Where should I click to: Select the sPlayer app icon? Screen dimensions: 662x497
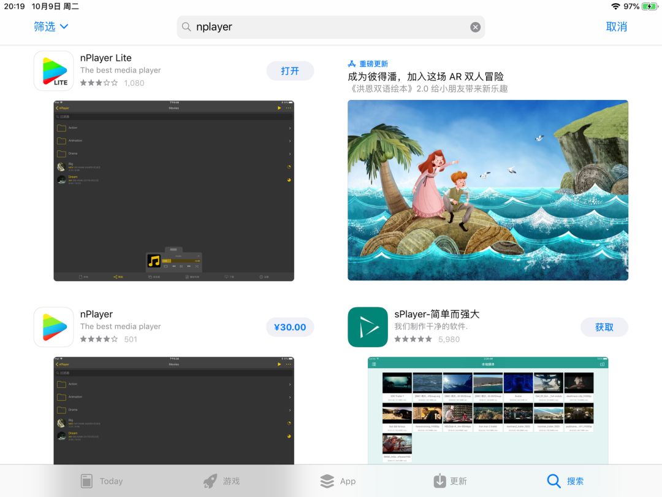[368, 327]
